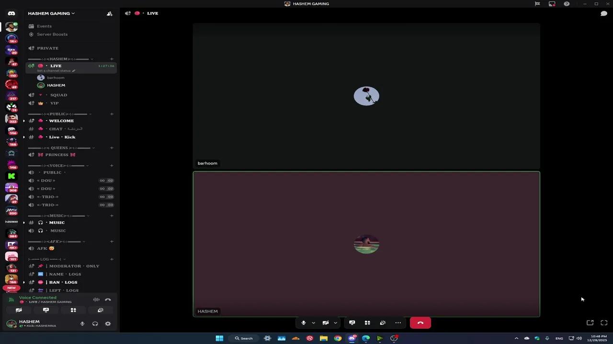The width and height of the screenshot is (613, 344).
Task: Click the red Disconnect call button
Action: pos(420,323)
